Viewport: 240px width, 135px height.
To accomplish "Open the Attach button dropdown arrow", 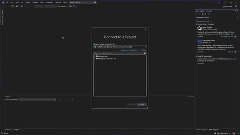I will coord(67,6).
